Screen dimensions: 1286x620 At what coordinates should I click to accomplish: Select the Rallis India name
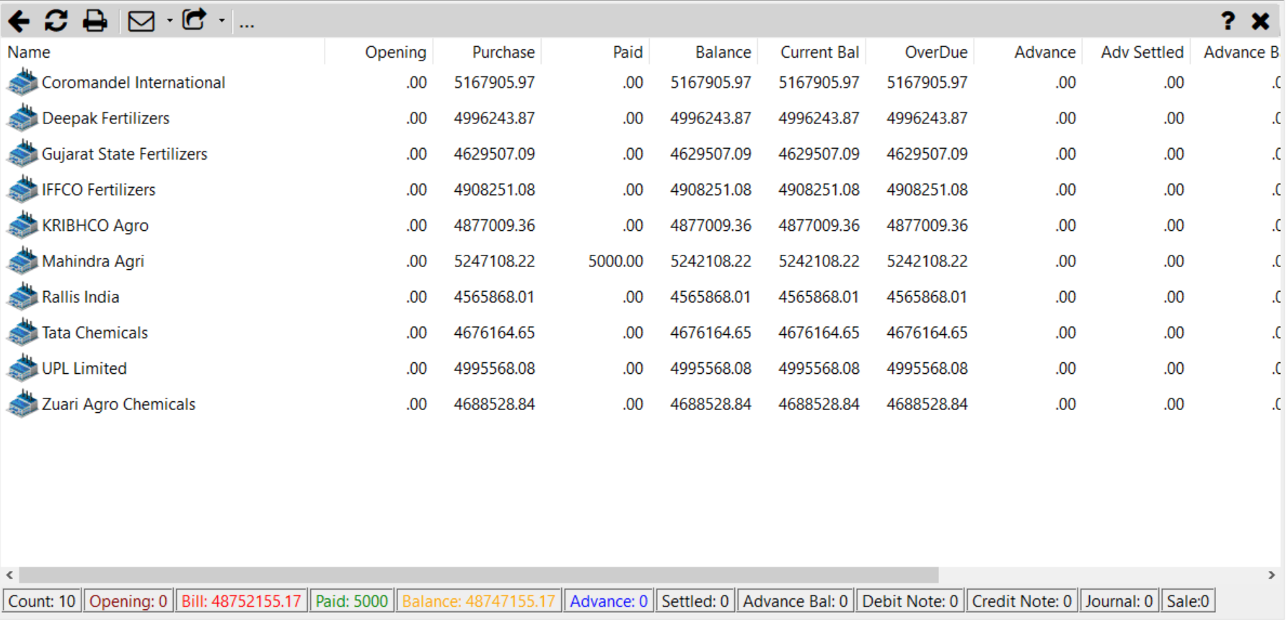80,297
